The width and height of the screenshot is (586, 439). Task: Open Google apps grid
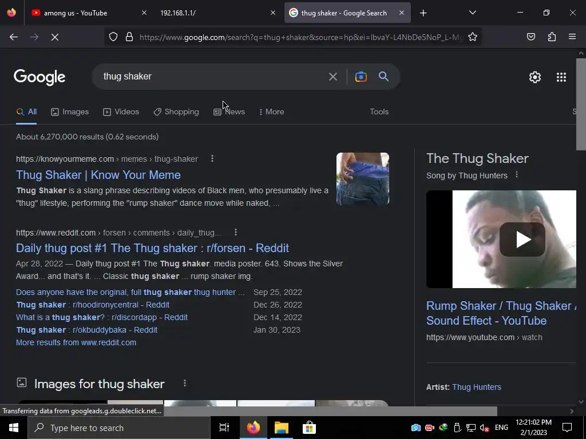561,77
